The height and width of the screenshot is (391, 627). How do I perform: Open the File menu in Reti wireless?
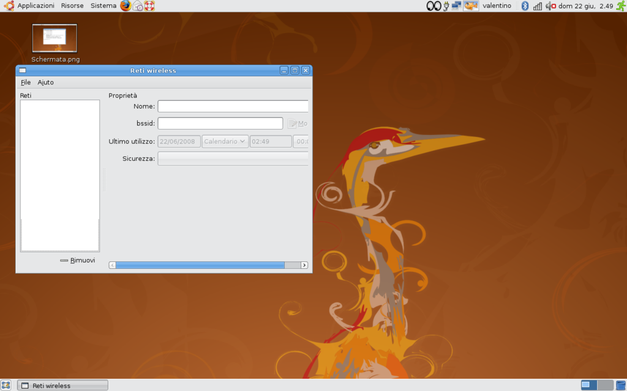(25, 82)
